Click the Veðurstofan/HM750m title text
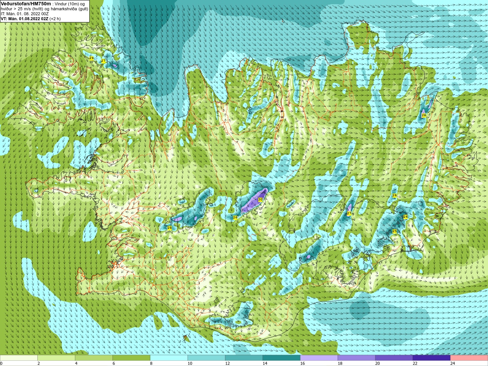The height and width of the screenshot is (366, 488). 26,3
